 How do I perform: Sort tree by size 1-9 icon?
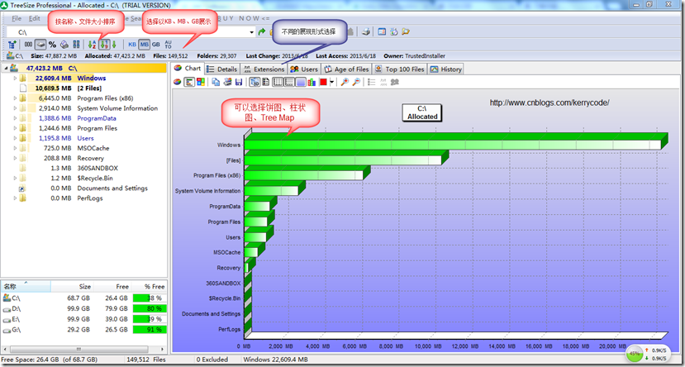[104, 44]
